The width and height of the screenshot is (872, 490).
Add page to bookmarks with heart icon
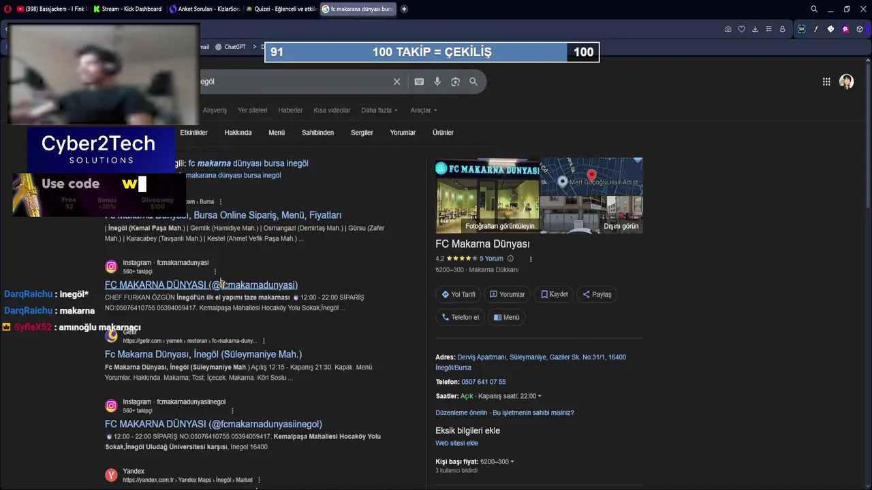[741, 29]
